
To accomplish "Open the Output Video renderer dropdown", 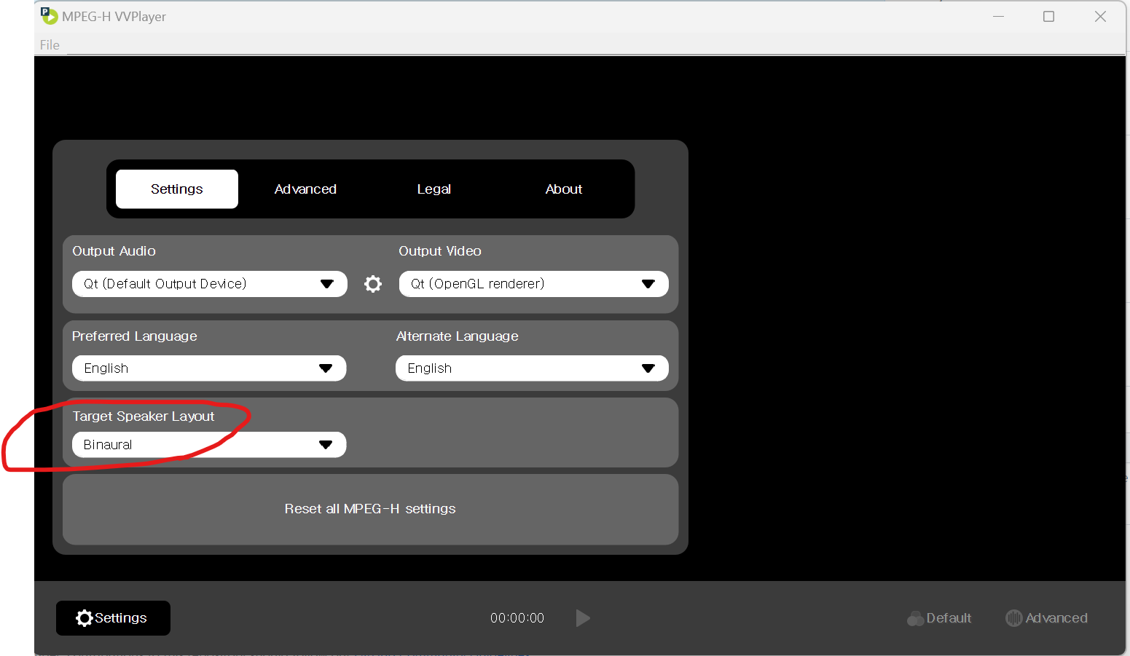I will click(533, 284).
